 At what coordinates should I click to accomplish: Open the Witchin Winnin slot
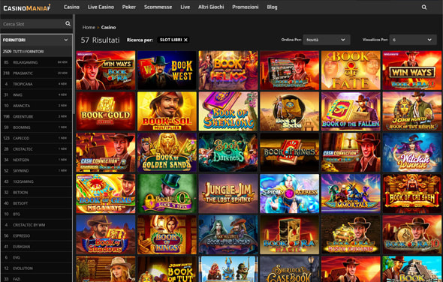(412, 152)
